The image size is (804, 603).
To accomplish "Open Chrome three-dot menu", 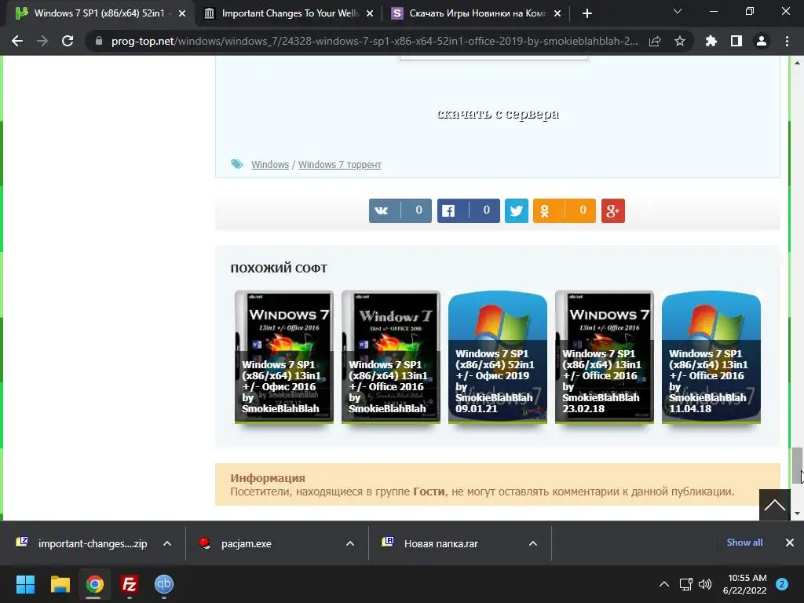I will tap(787, 41).
